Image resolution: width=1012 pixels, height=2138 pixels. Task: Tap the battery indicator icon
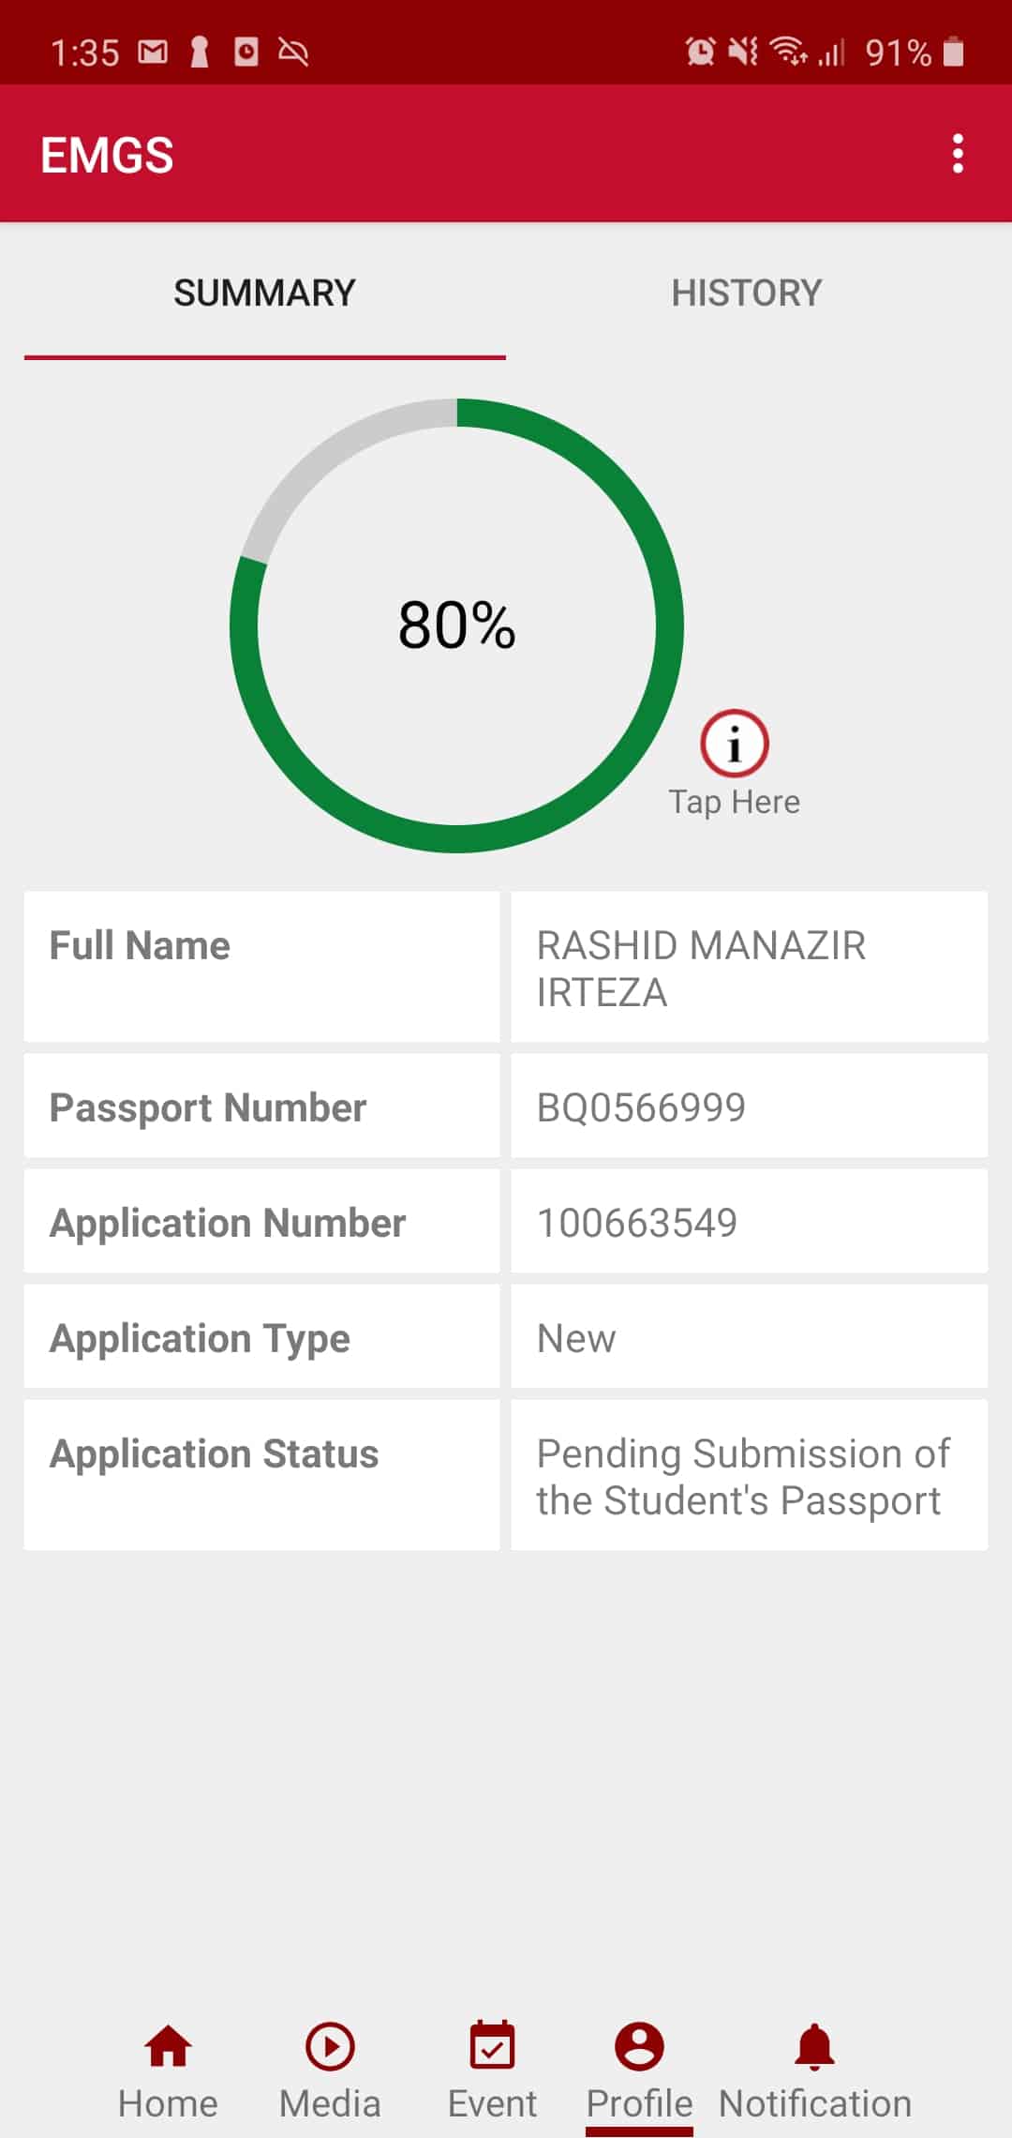tap(953, 52)
